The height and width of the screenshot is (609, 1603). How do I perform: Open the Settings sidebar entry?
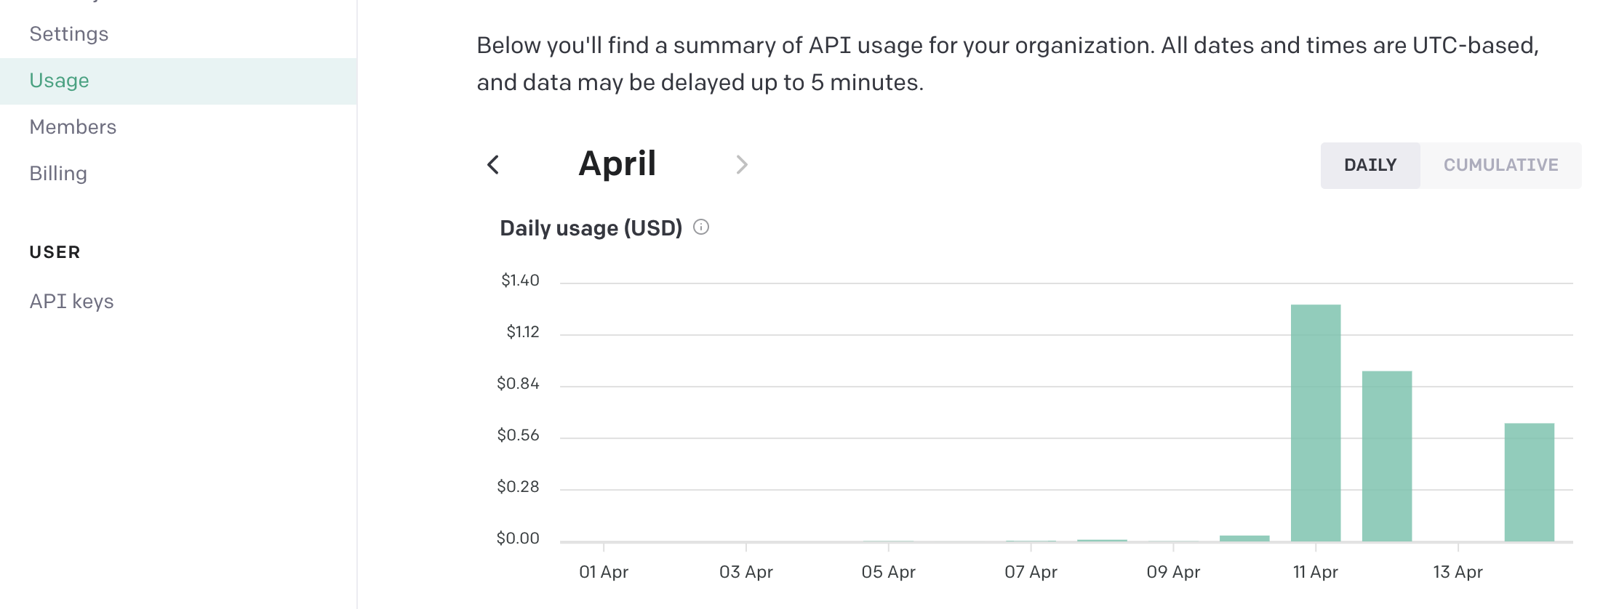coord(69,33)
